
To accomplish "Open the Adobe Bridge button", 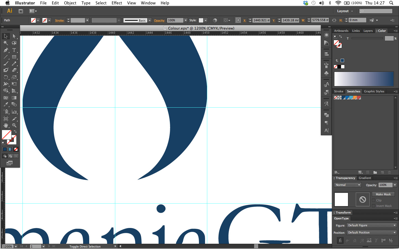I will point(21,11).
